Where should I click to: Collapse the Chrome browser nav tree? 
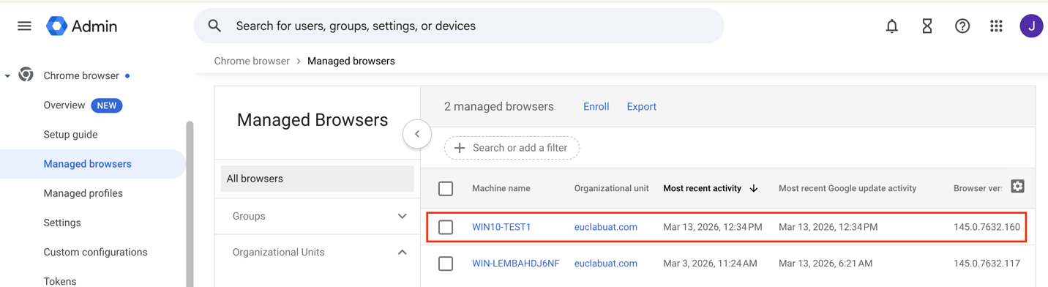point(7,76)
